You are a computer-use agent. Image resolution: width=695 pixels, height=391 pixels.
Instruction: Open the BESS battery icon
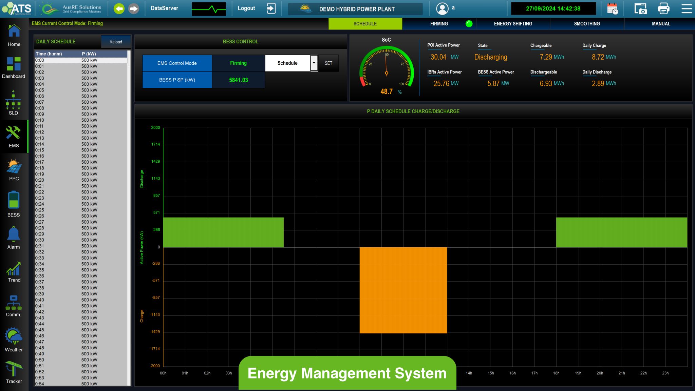click(x=14, y=200)
